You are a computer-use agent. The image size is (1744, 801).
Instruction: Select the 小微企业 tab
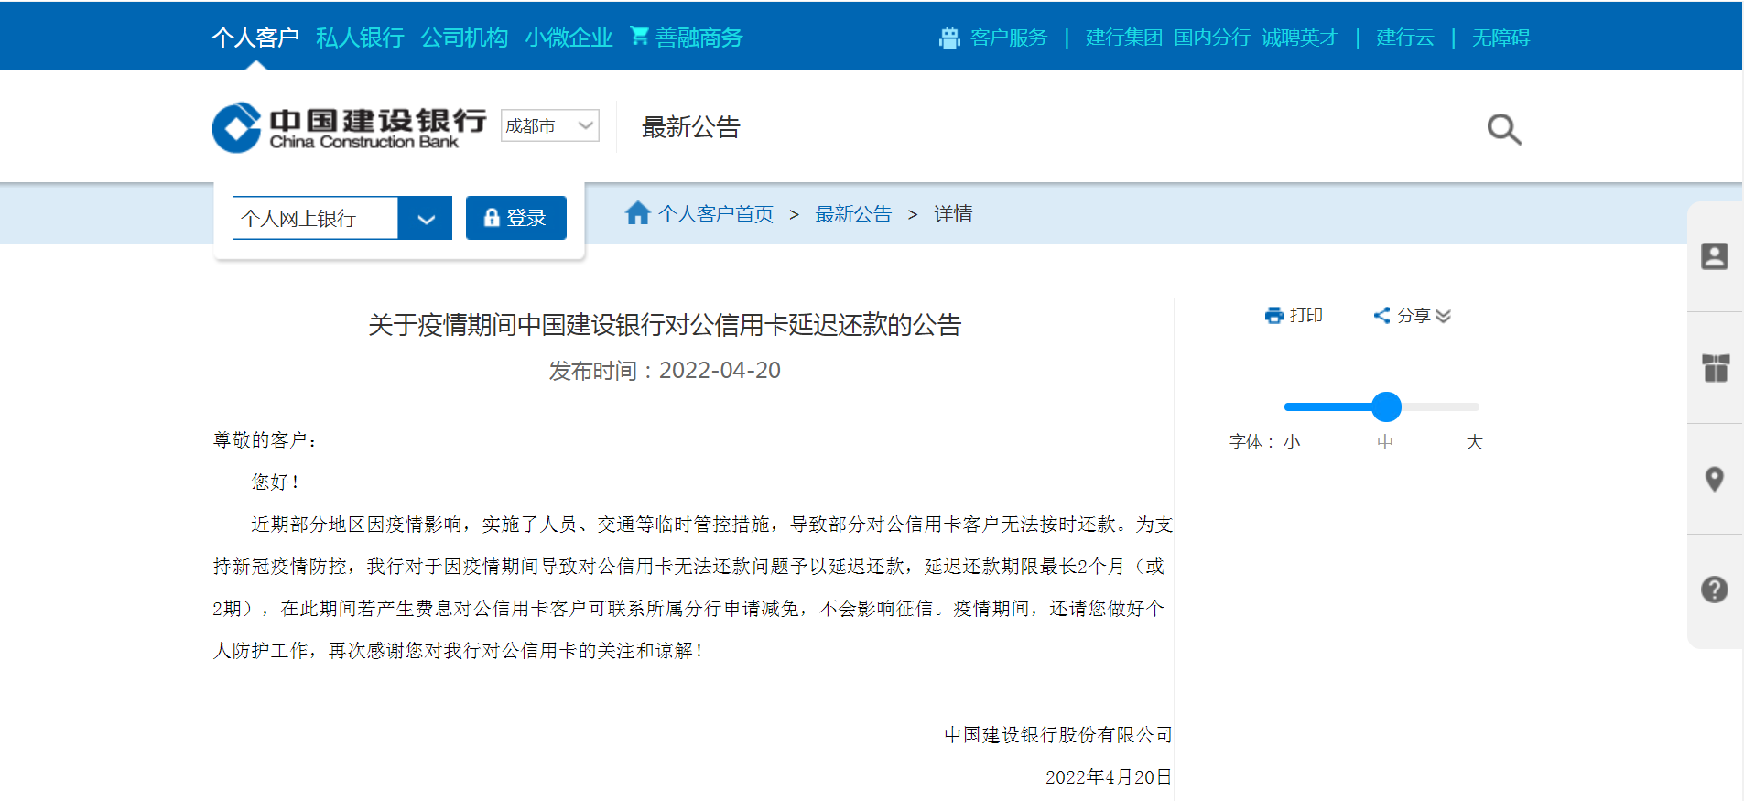pos(569,38)
